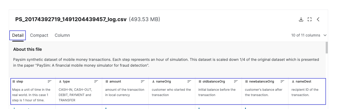Download the PaySim log CSV file
Image resolution: width=339 pixels, height=109 pixels.
tap(301, 19)
